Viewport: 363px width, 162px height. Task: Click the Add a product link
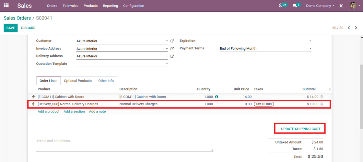[49, 111]
